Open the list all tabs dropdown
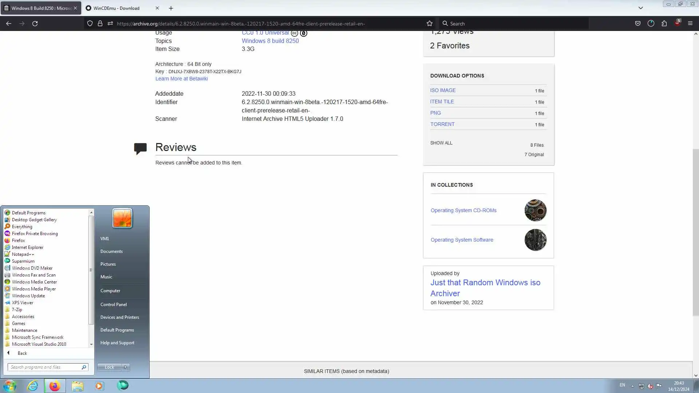The image size is (699, 393). 641,8
